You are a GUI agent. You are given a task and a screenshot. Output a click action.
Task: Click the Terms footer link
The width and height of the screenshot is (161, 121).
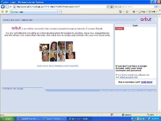tap(153, 91)
